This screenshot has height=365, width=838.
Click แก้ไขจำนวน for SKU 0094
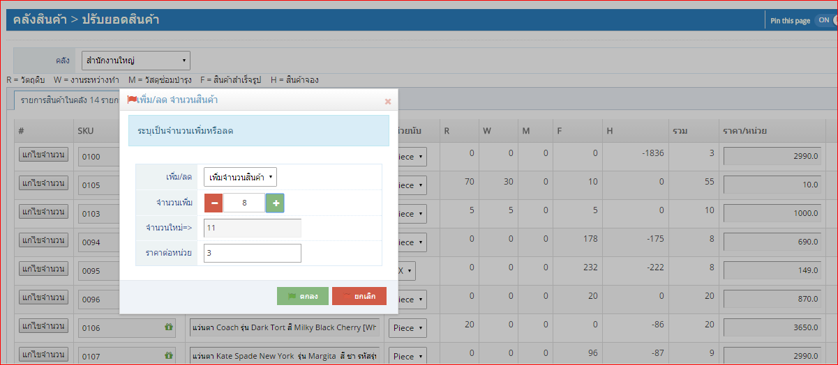click(x=44, y=240)
